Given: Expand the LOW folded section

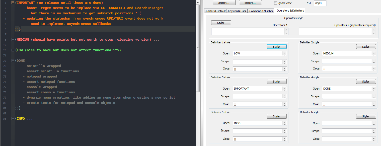Looking at the screenshot, I should (13, 50).
